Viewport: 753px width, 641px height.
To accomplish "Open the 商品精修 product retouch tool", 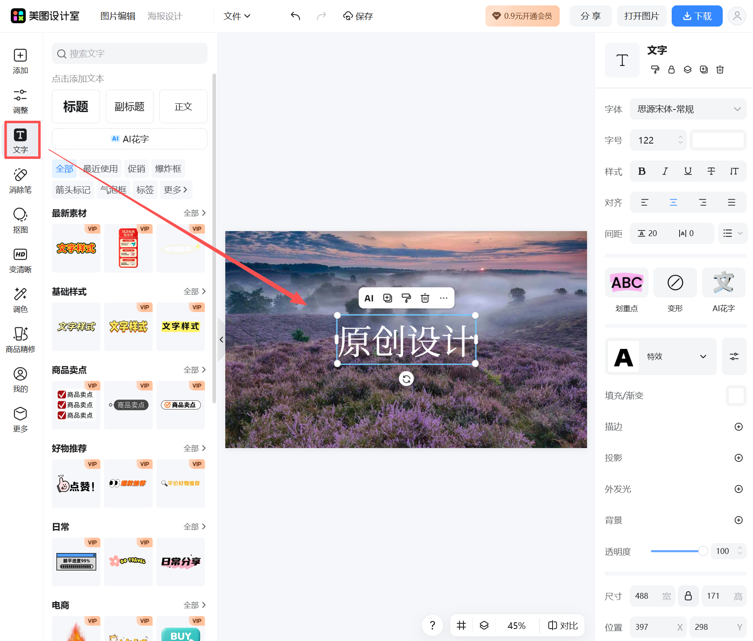I will [20, 340].
